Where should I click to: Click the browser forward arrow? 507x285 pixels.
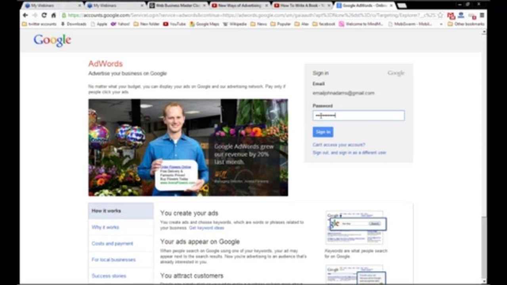34,15
